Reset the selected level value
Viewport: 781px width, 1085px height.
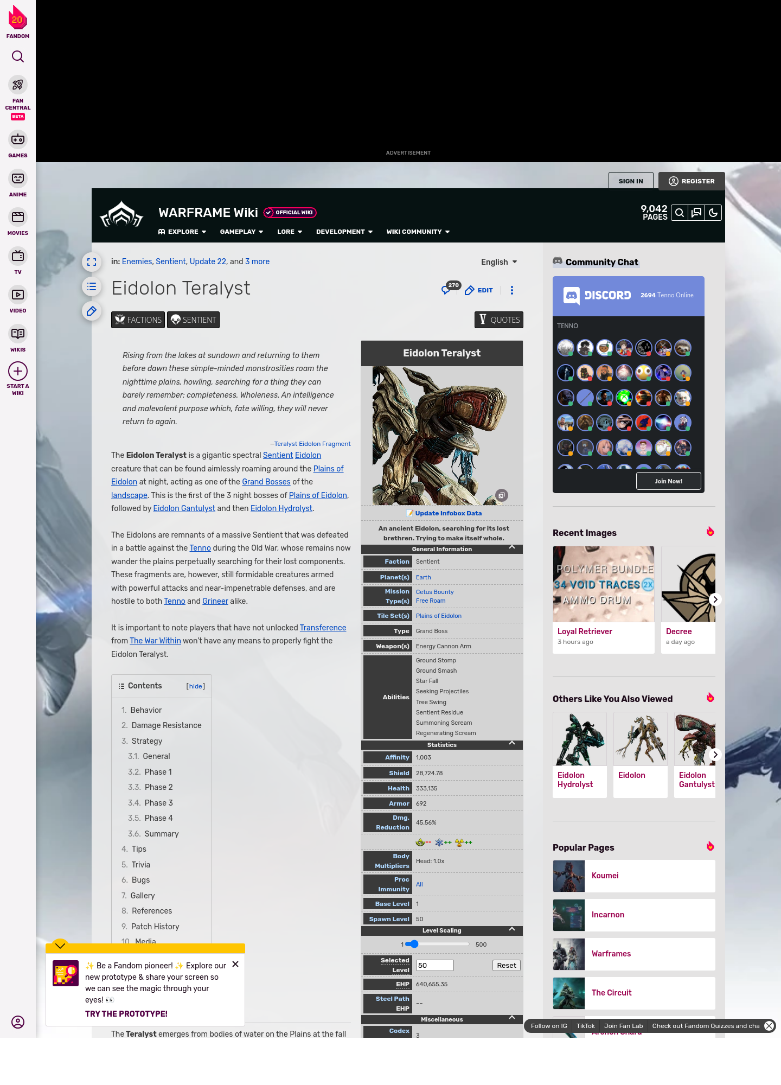507,966
